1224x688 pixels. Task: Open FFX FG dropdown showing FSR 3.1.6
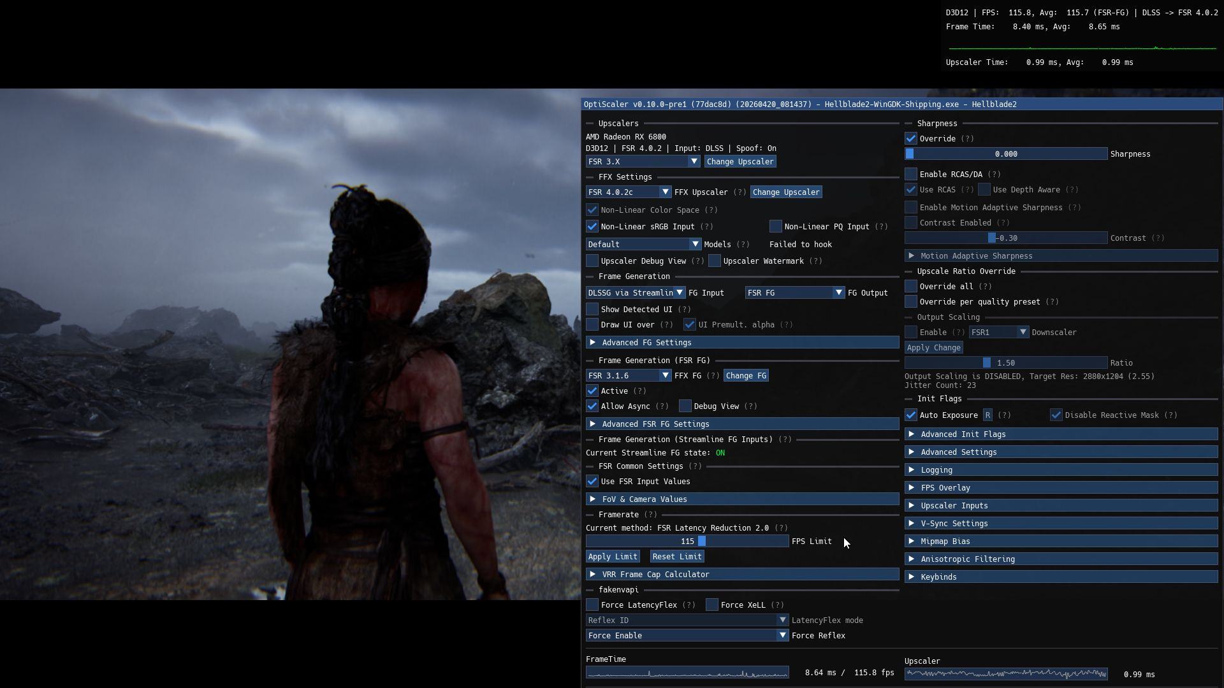tap(628, 376)
